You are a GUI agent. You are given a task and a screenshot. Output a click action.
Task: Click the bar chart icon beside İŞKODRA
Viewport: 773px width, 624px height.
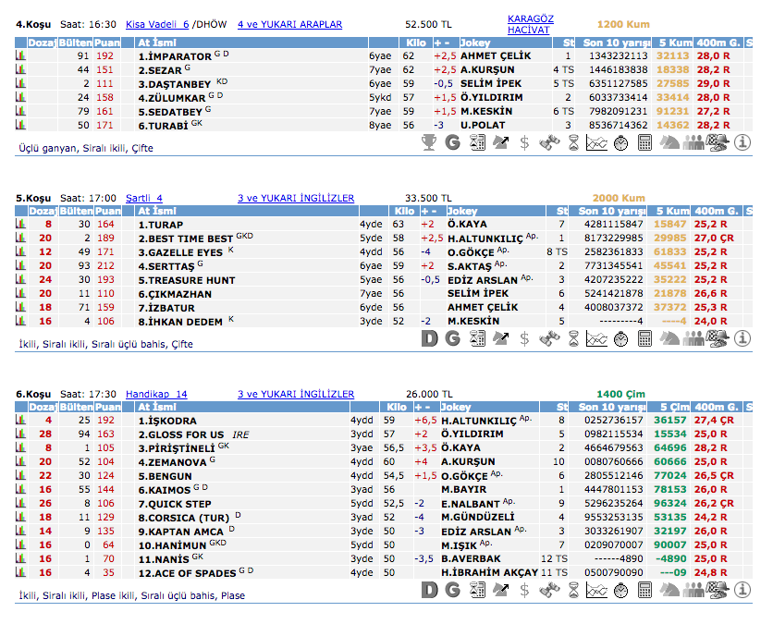(x=20, y=420)
